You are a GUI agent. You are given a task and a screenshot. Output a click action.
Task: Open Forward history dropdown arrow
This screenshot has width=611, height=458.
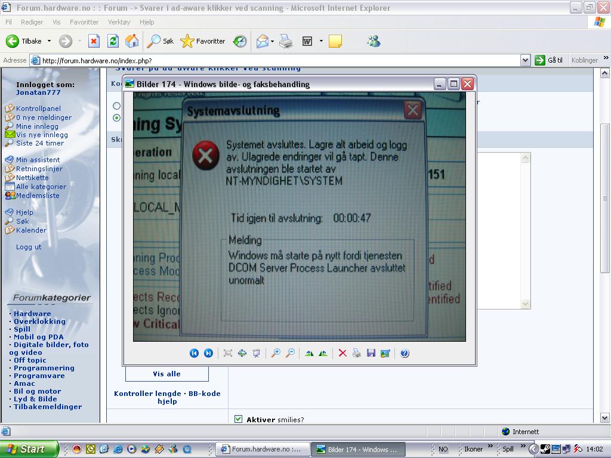[x=79, y=41]
